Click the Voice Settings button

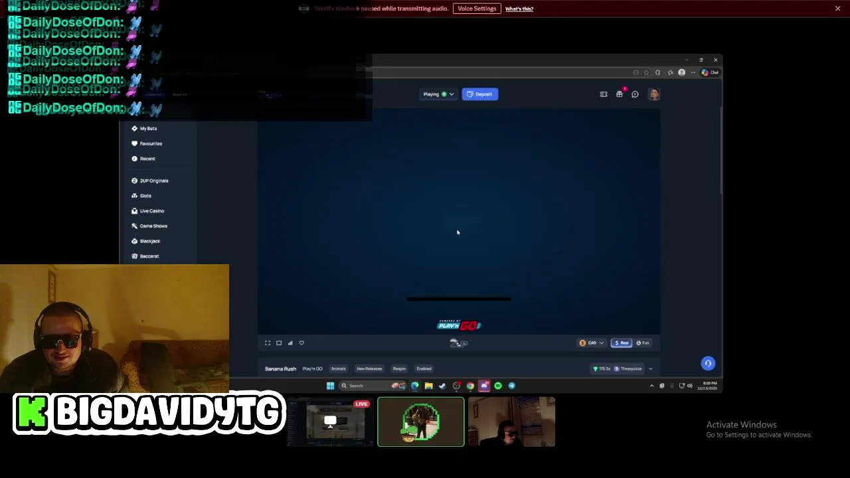tap(477, 9)
